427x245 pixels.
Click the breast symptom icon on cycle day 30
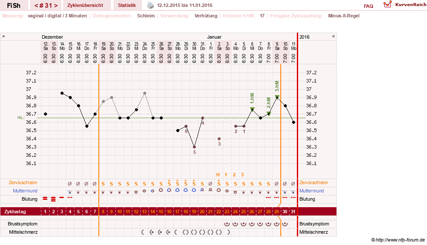285,224
